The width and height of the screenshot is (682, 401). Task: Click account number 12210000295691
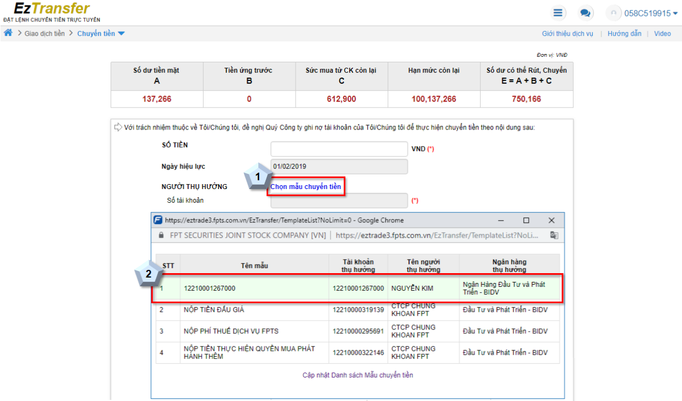tap(358, 331)
